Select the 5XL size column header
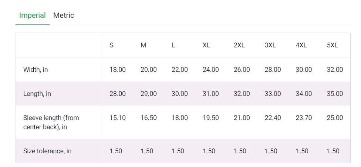This screenshot has width=361, height=167. pos(332,46)
